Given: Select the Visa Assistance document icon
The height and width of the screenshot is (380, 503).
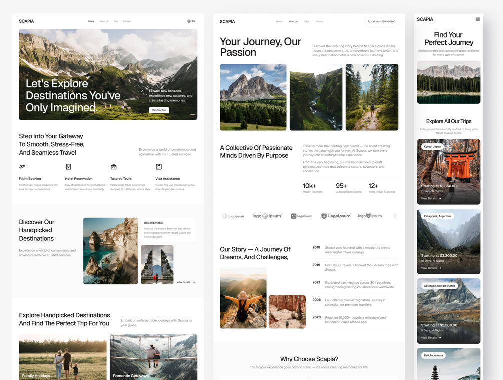Looking at the screenshot, I should click(x=159, y=167).
